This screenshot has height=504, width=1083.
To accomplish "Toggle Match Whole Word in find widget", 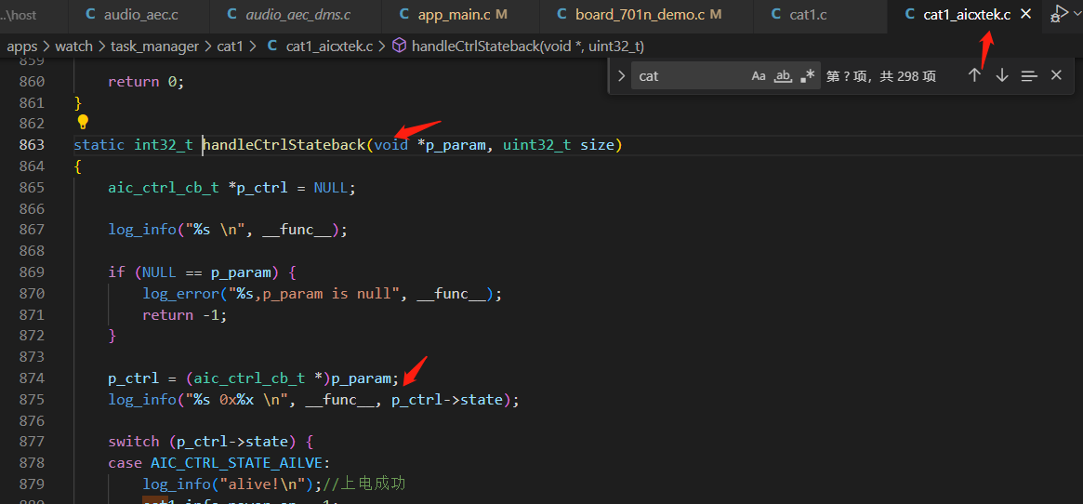I will pyautogui.click(x=783, y=76).
